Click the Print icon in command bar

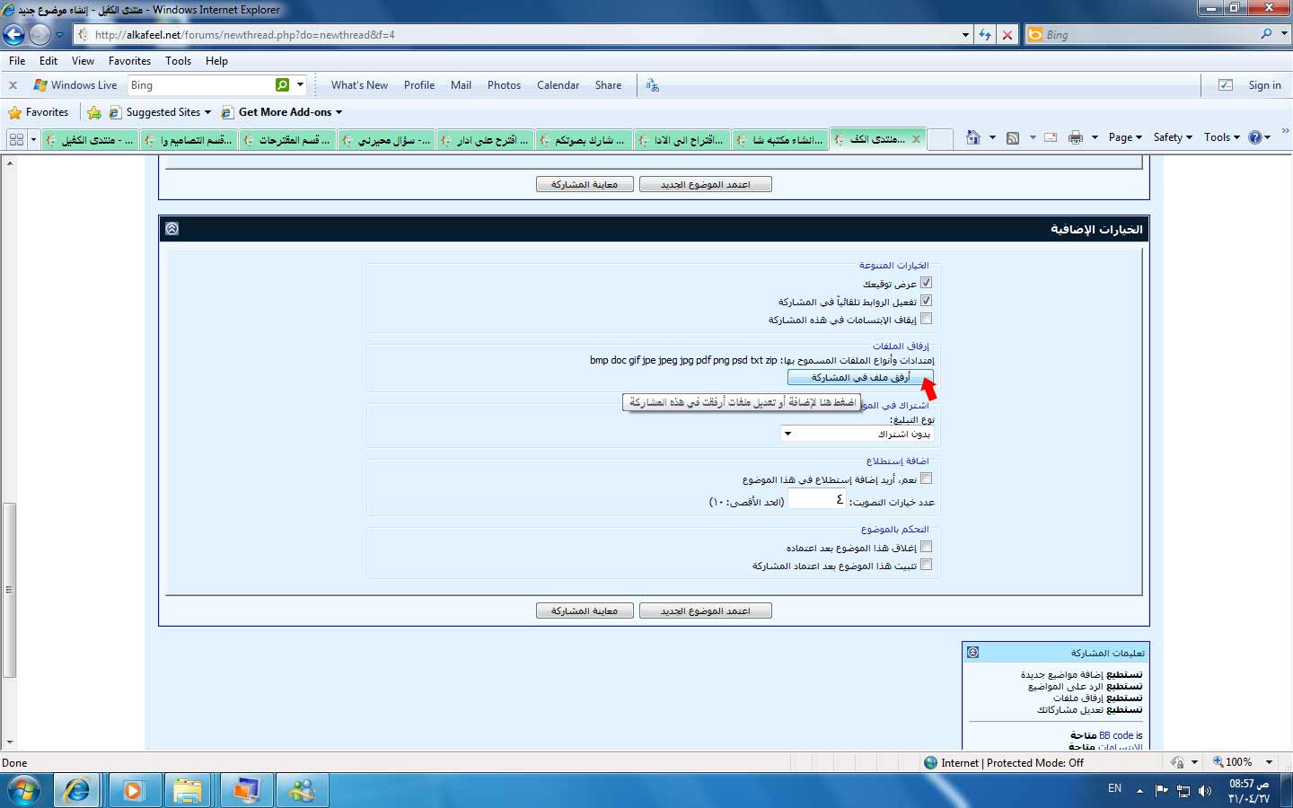click(x=1075, y=137)
